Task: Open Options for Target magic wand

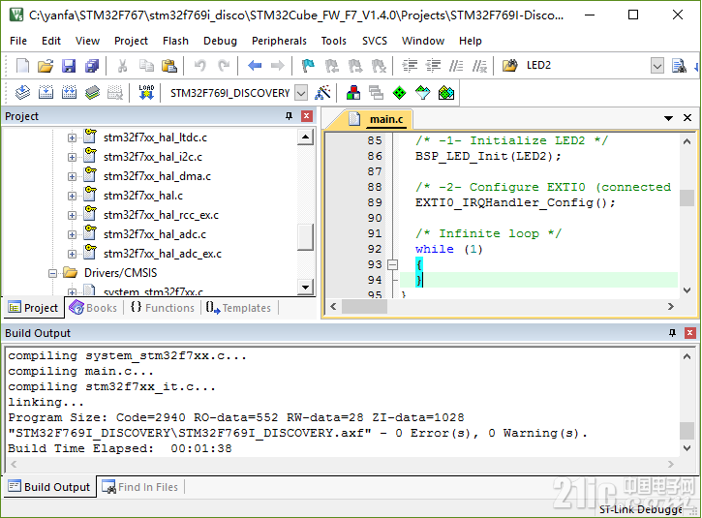Action: [322, 93]
